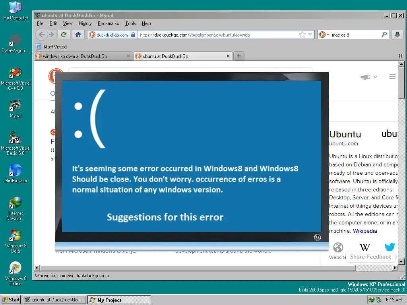The height and width of the screenshot is (305, 407).
Task: Click vertical scrollbar up arrow
Action: pyautogui.click(x=401, y=64)
